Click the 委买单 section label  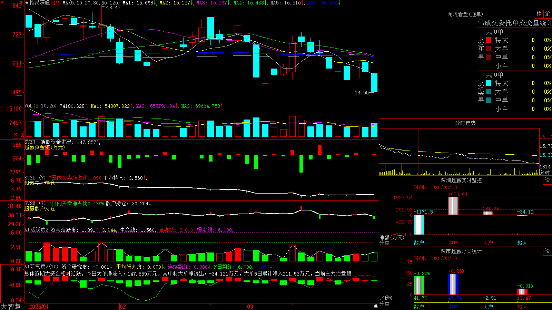[481, 49]
